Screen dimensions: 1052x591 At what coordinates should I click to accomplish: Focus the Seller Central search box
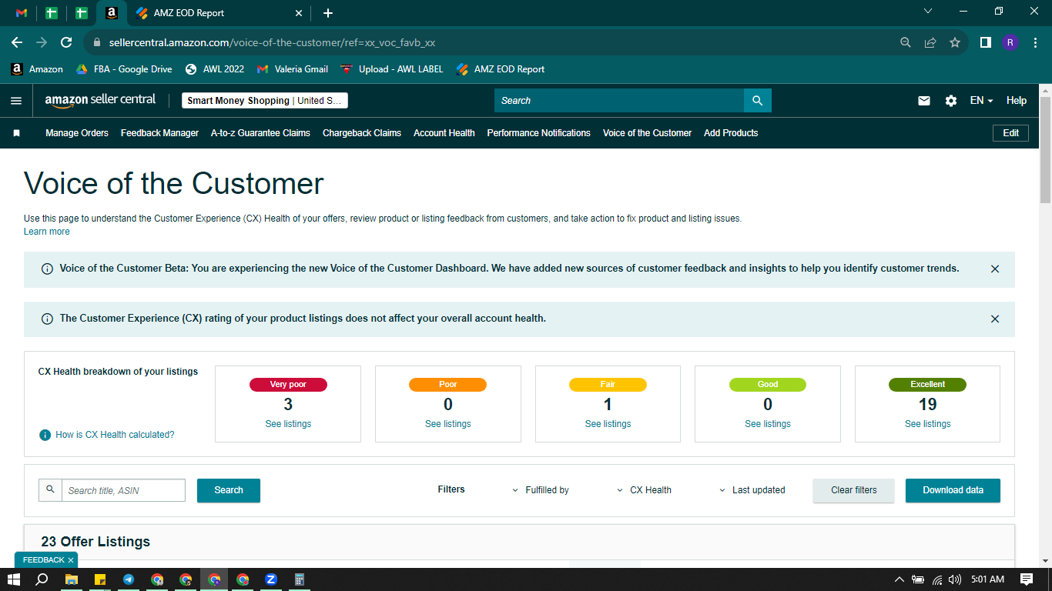point(619,101)
